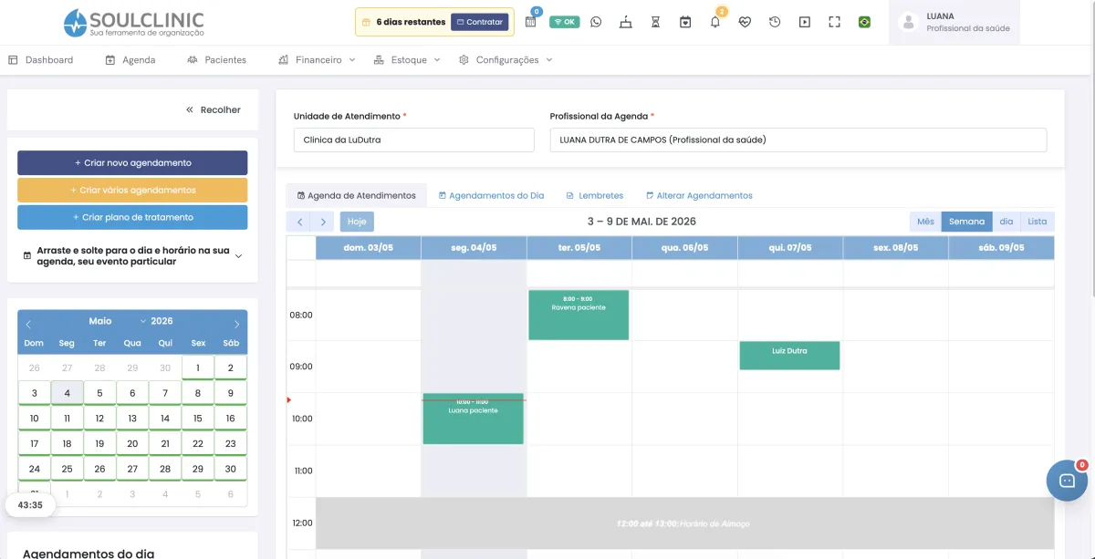
Task: Expand the Configurações menu dropdown
Action: point(506,59)
